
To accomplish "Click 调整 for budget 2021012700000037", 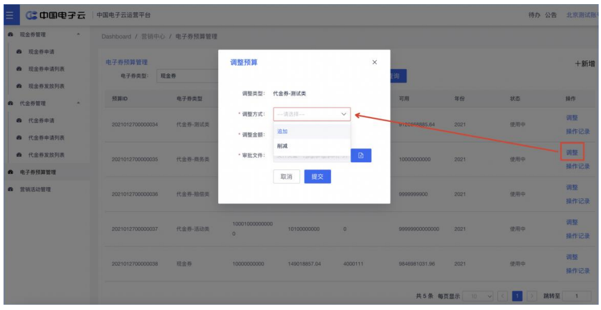I will point(572,222).
